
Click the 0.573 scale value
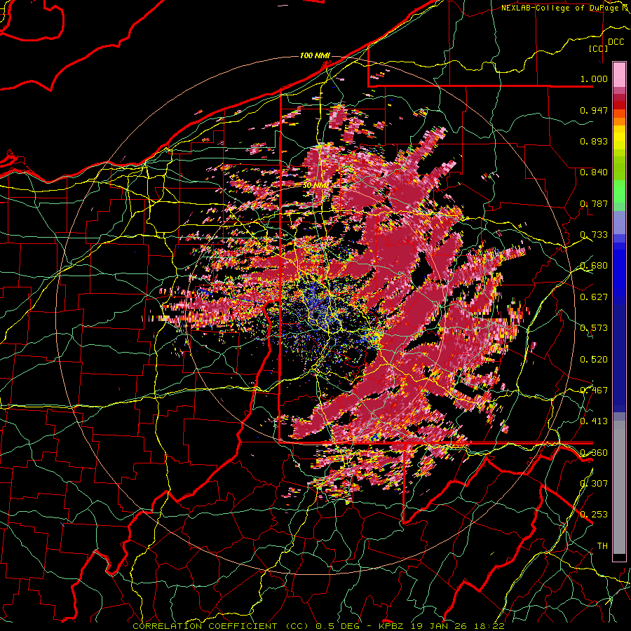click(594, 328)
